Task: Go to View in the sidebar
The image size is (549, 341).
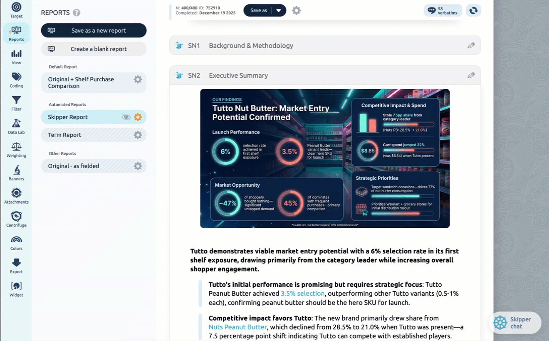Action: click(16, 56)
